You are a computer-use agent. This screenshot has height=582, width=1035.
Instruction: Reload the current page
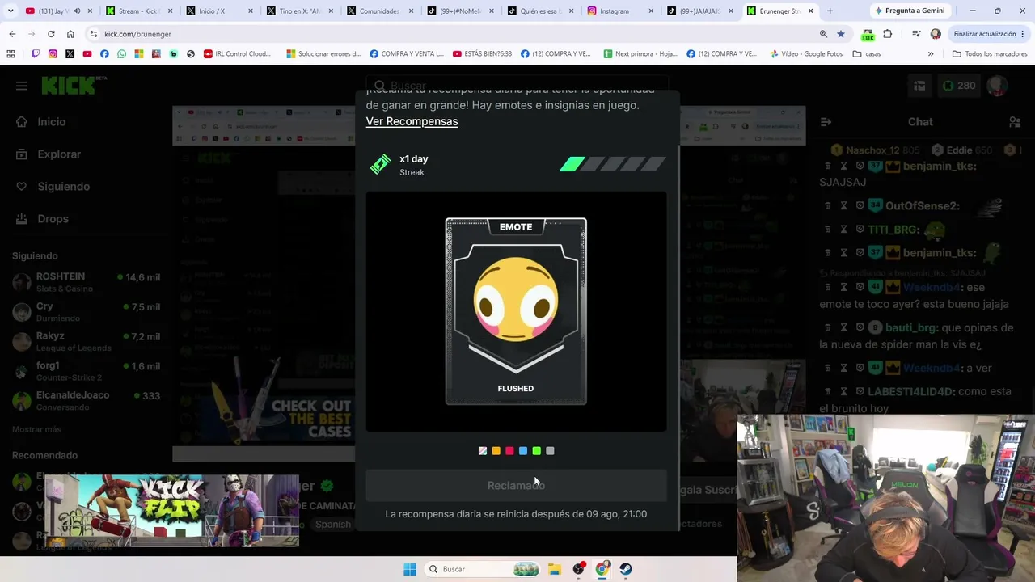pos(51,34)
